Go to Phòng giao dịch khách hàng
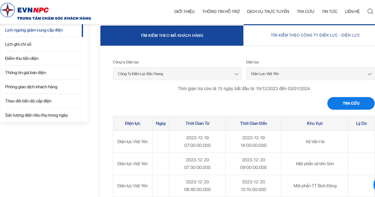This screenshot has width=375, height=197. (x=31, y=87)
